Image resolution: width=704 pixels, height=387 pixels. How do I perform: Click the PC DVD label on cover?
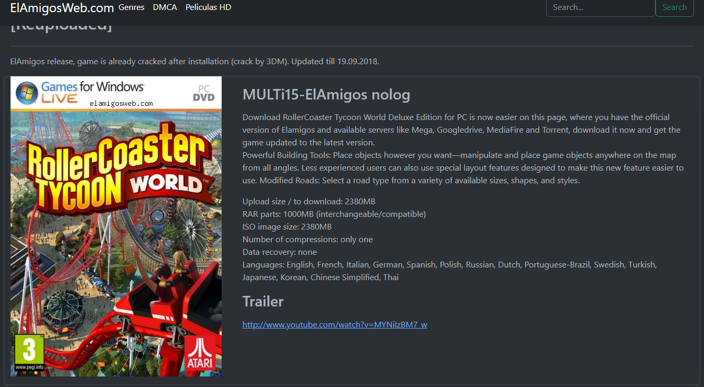click(204, 93)
